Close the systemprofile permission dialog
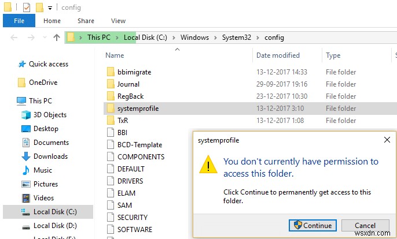The image size is (397, 239). point(387,140)
